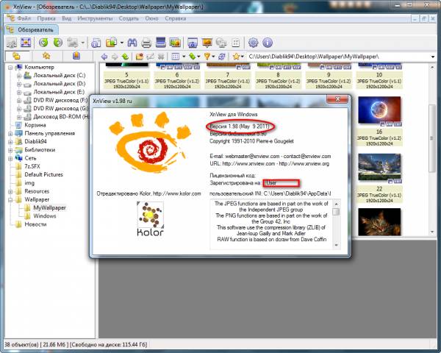441x353 pixels.
Task: Click the Refresh browser icon
Action: coord(222,57)
